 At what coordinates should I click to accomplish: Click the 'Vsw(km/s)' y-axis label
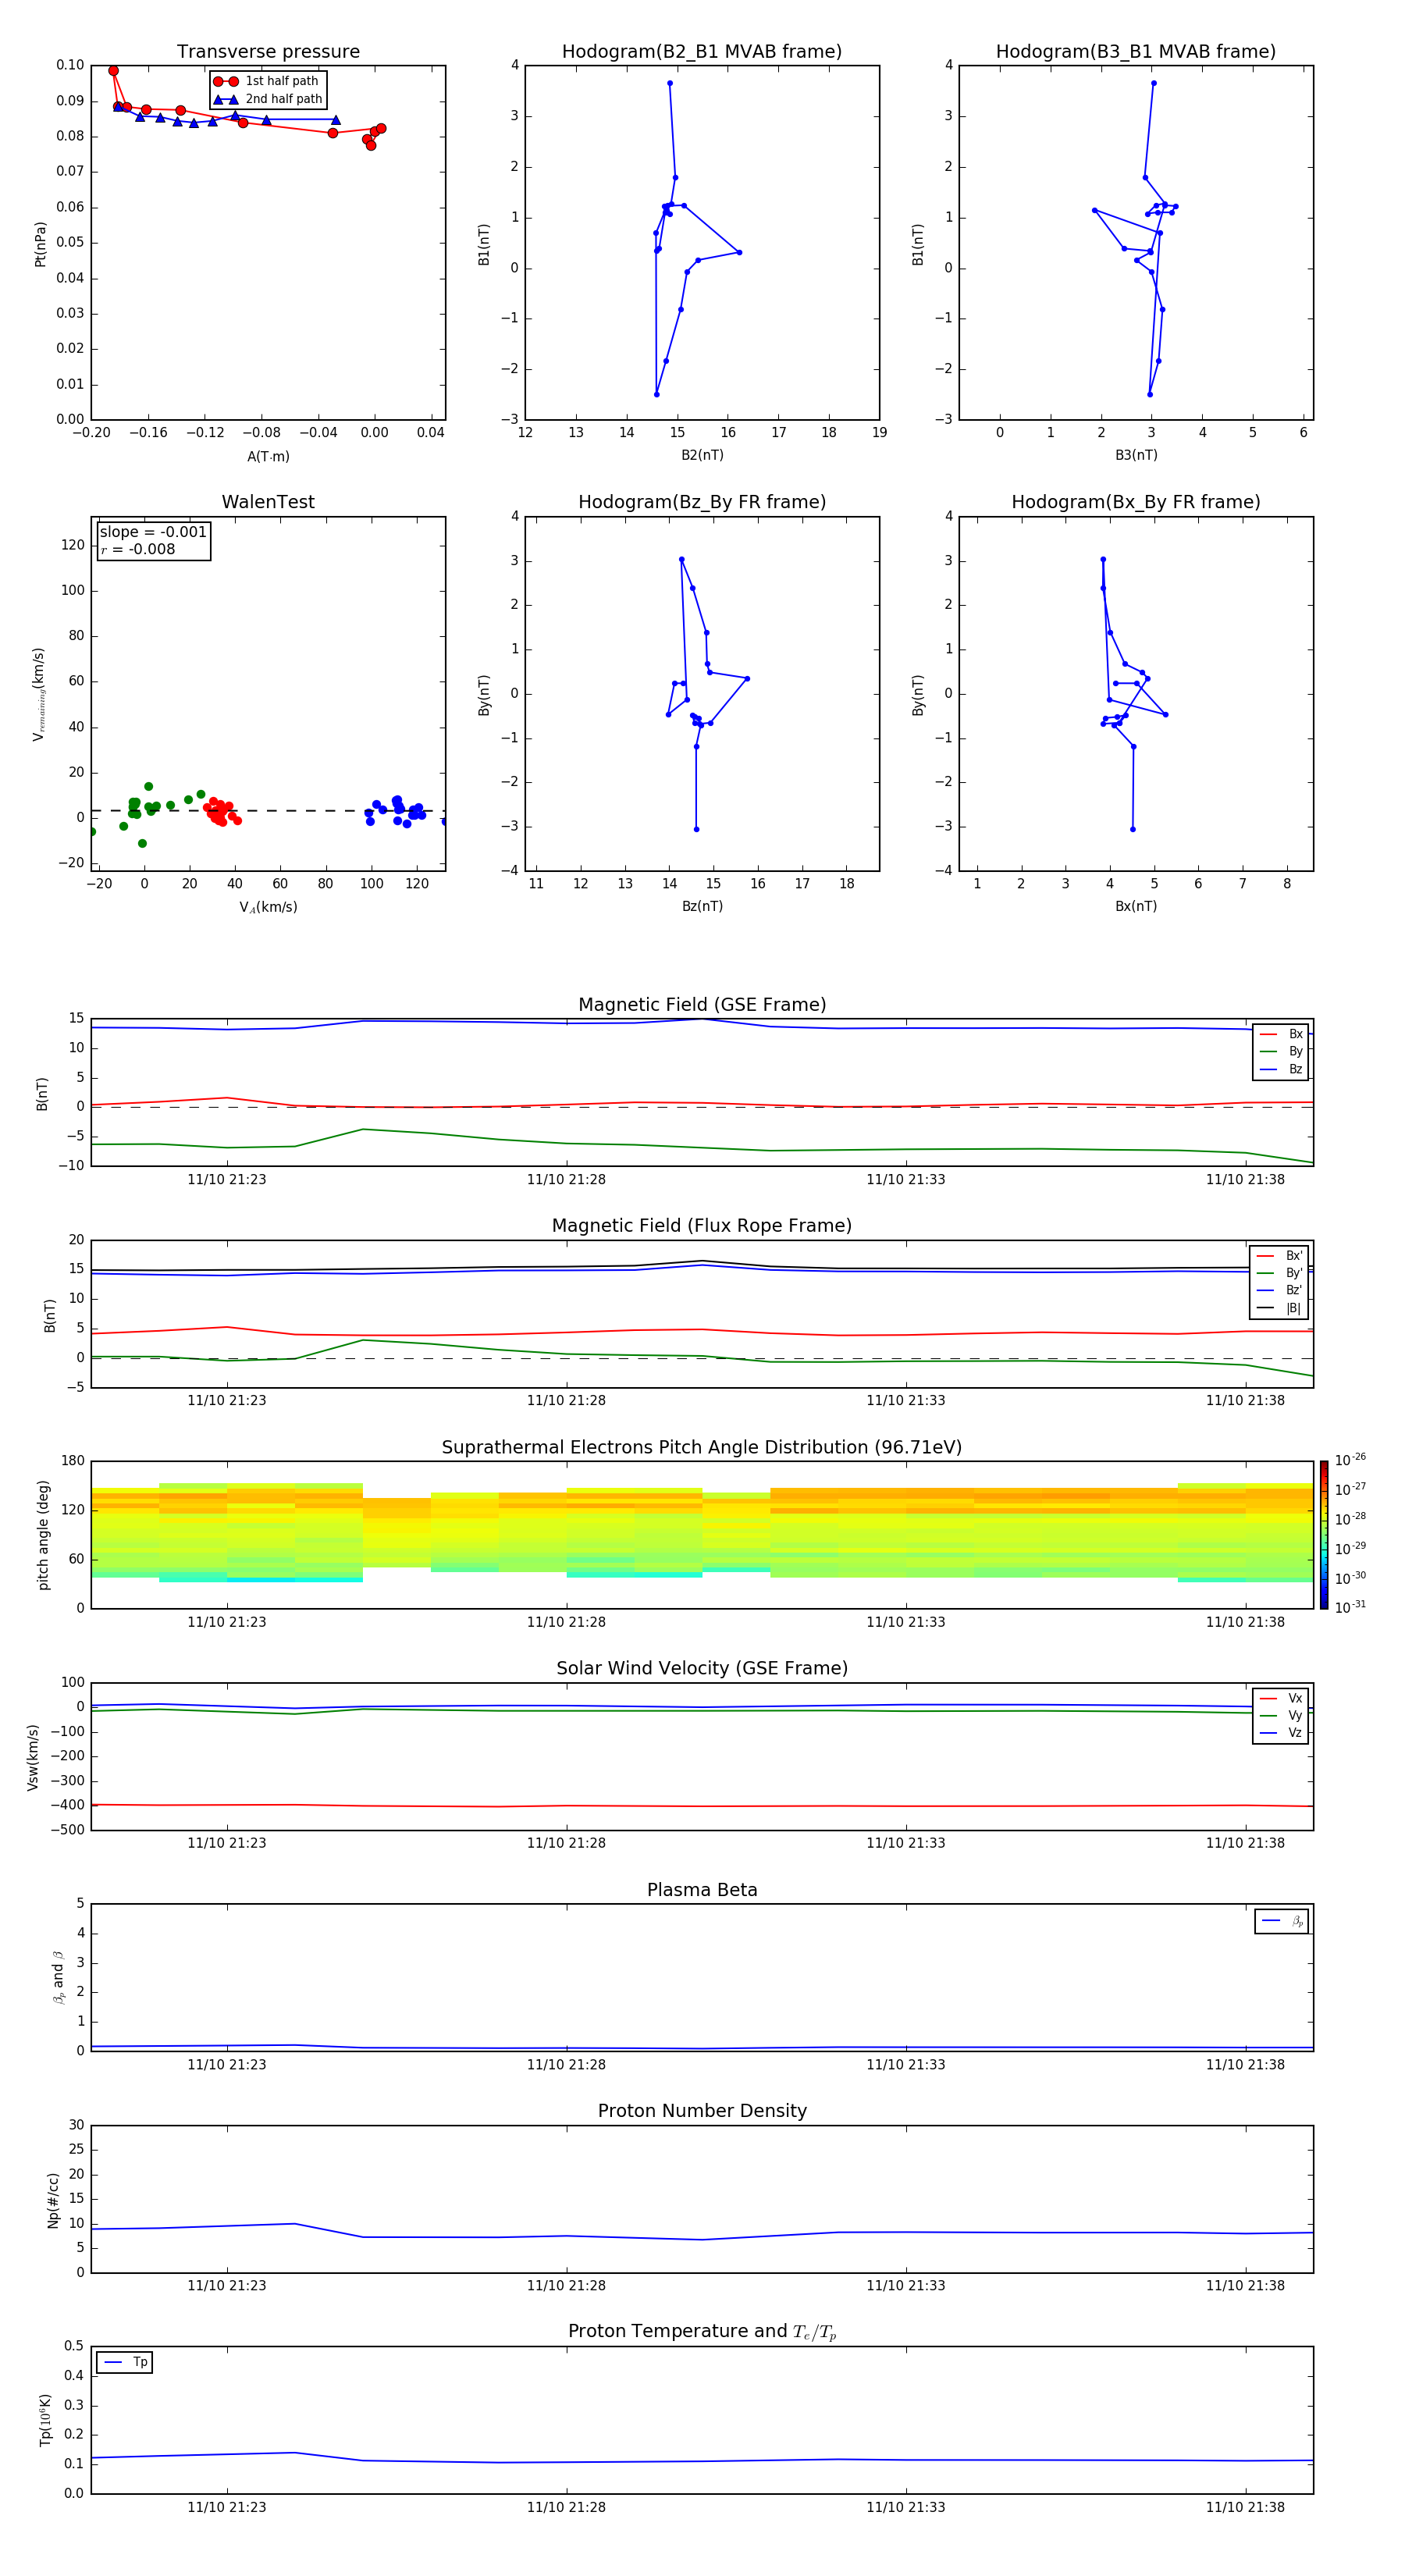tap(33, 1757)
